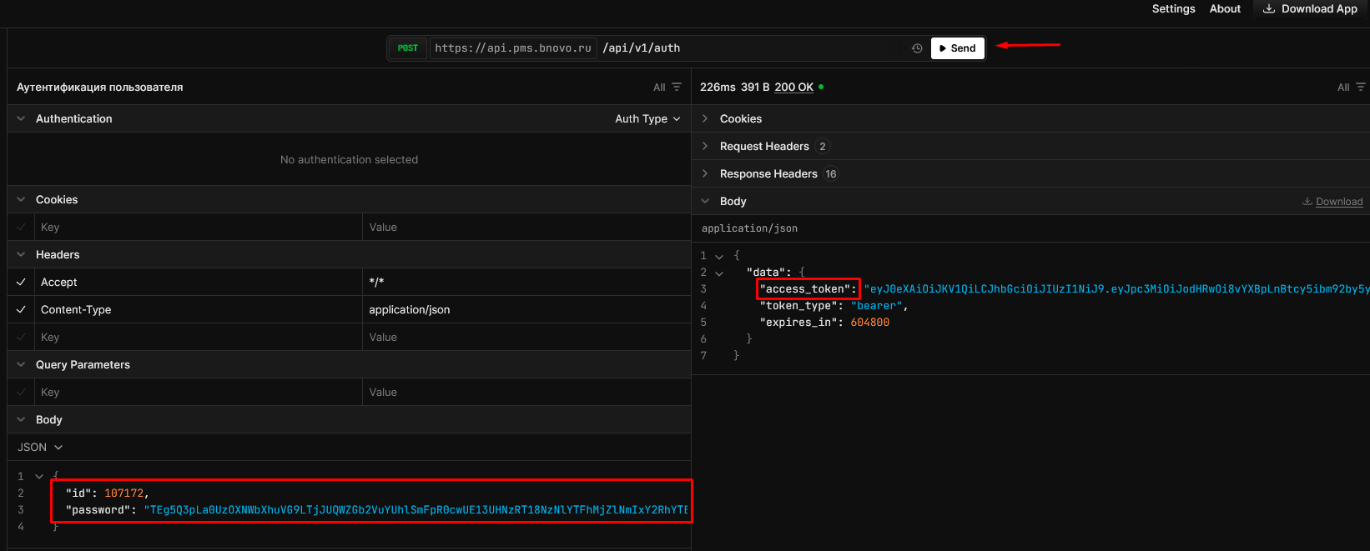Click the 200 OK status link
The height and width of the screenshot is (551, 1370).
[793, 87]
